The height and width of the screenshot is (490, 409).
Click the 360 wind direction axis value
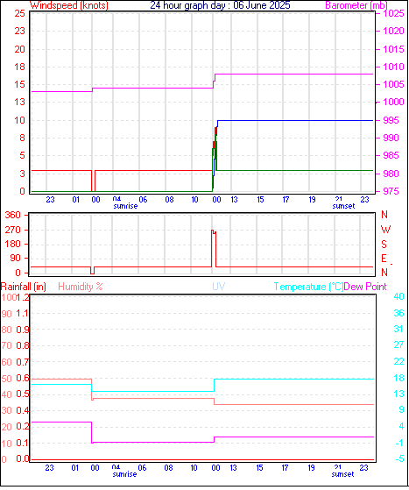coord(13,216)
